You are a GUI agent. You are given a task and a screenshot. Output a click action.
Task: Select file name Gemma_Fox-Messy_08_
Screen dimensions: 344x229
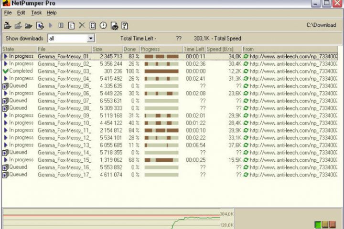pos(64,108)
